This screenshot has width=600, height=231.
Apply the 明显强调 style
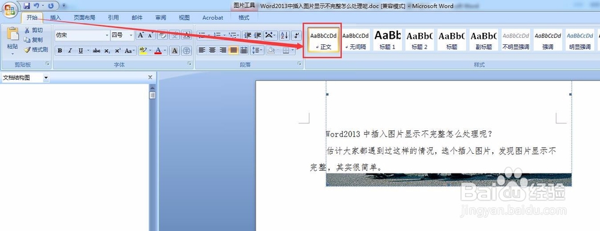click(580, 40)
